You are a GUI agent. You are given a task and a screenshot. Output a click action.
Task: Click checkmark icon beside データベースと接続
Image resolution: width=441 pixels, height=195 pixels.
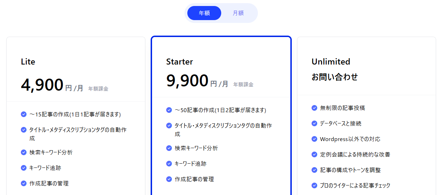tap(314, 123)
